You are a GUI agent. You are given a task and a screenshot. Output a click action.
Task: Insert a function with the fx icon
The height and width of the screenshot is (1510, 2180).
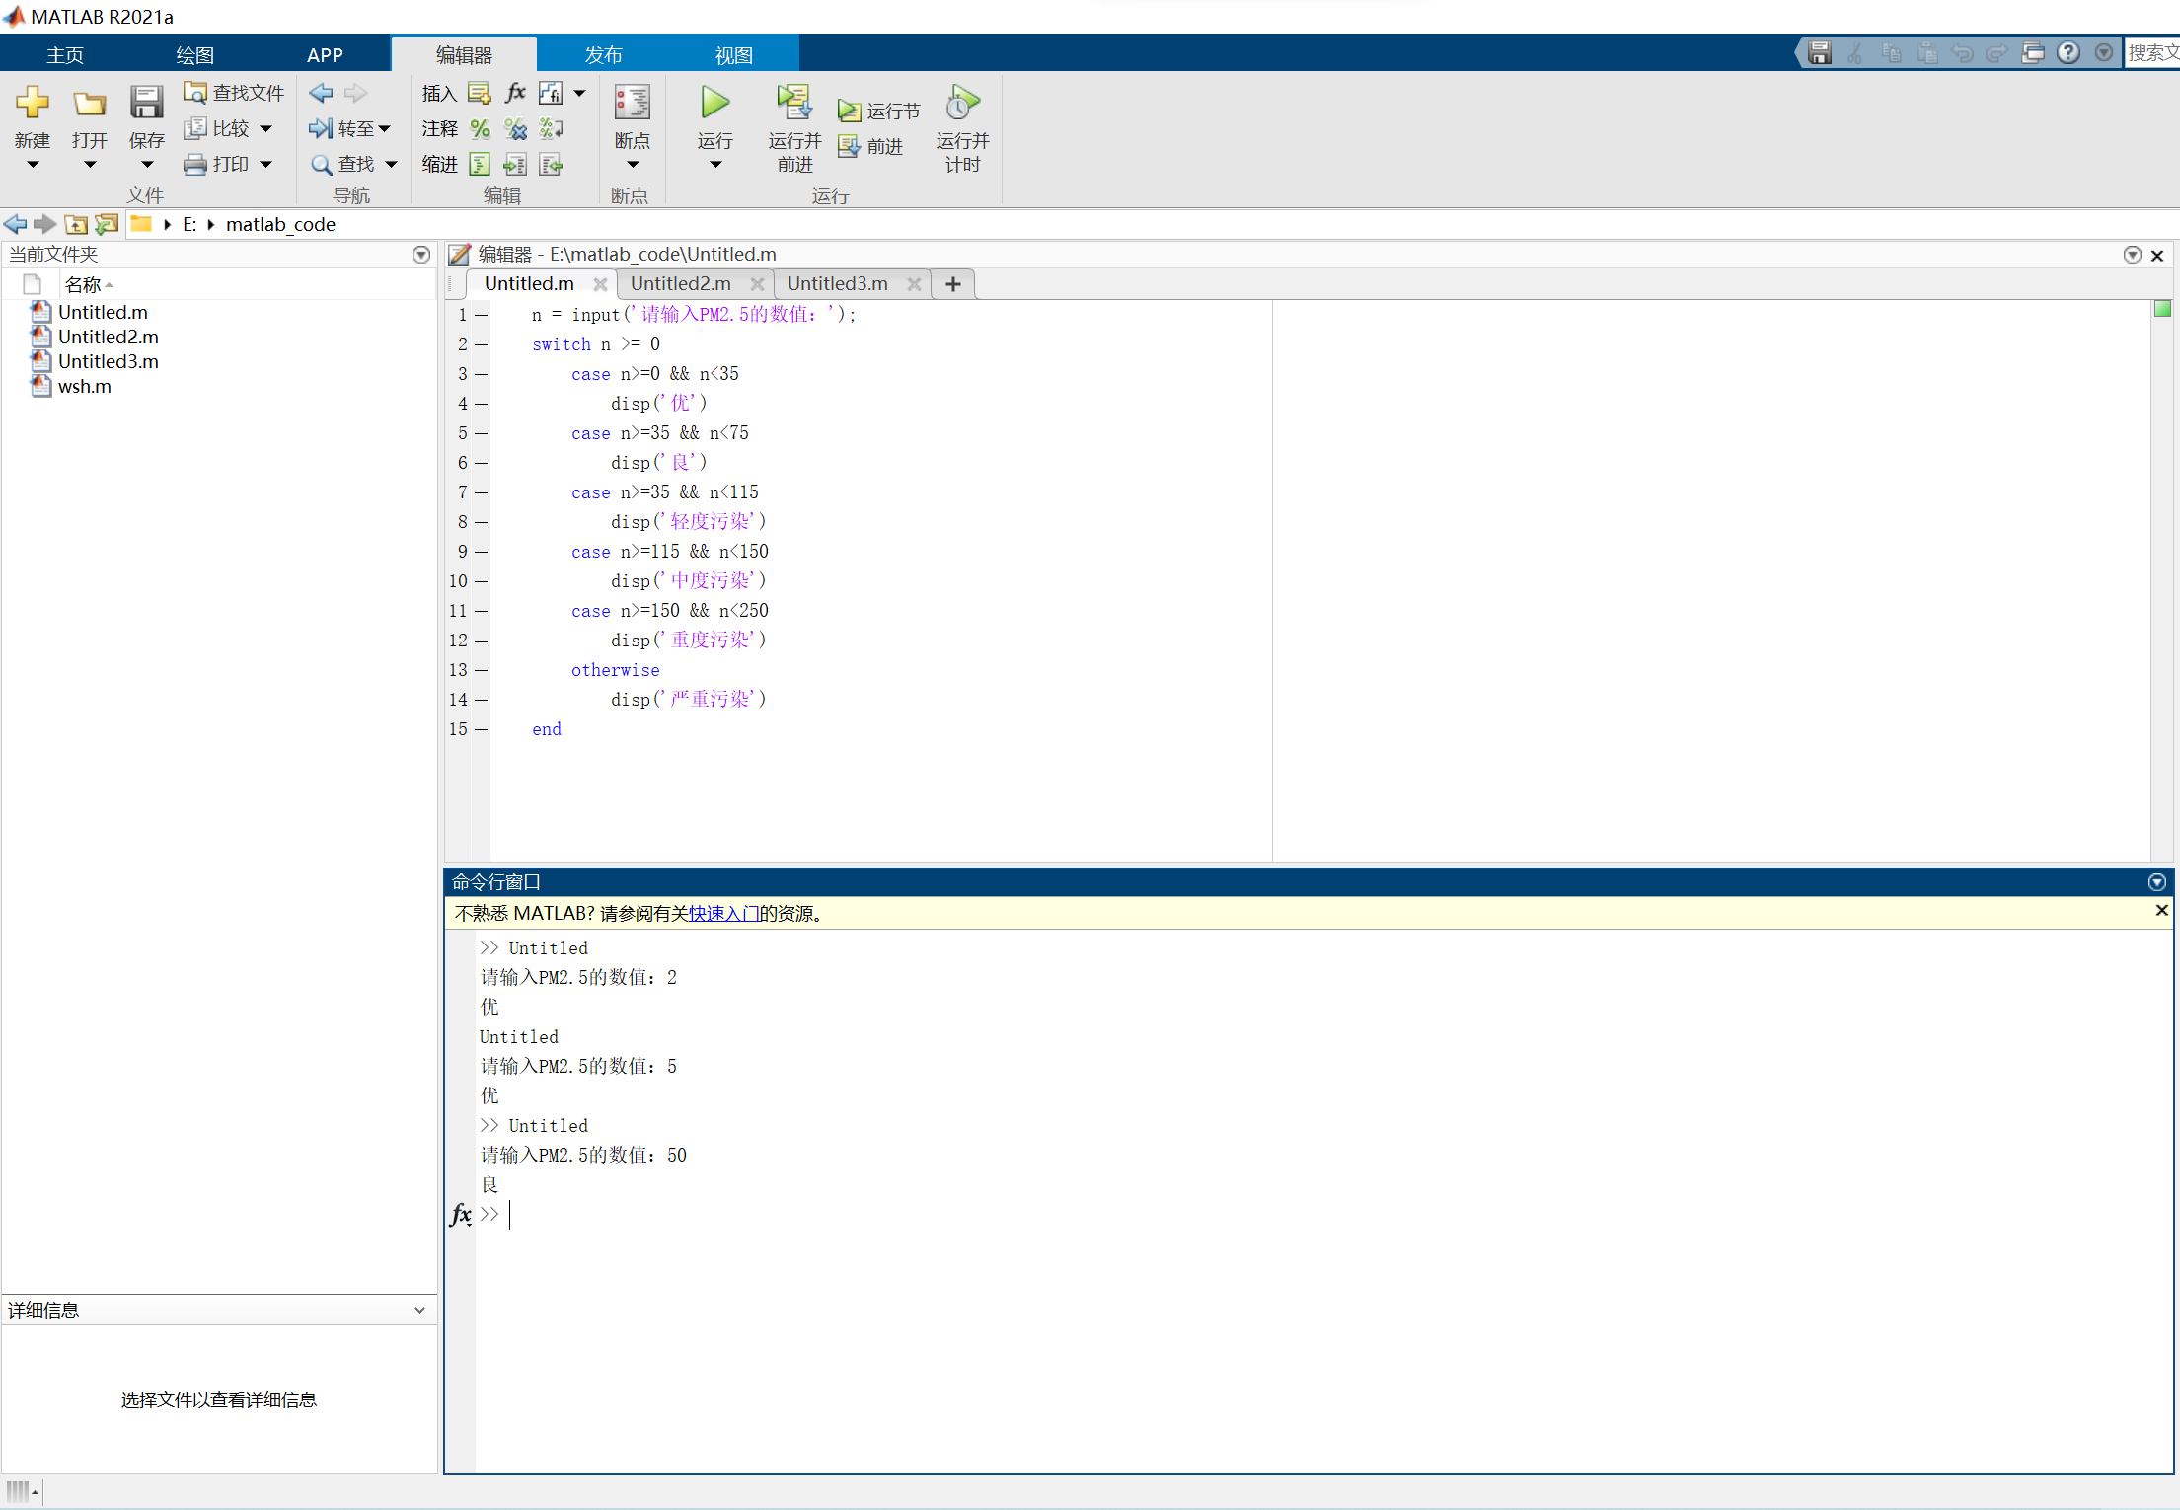(x=514, y=92)
